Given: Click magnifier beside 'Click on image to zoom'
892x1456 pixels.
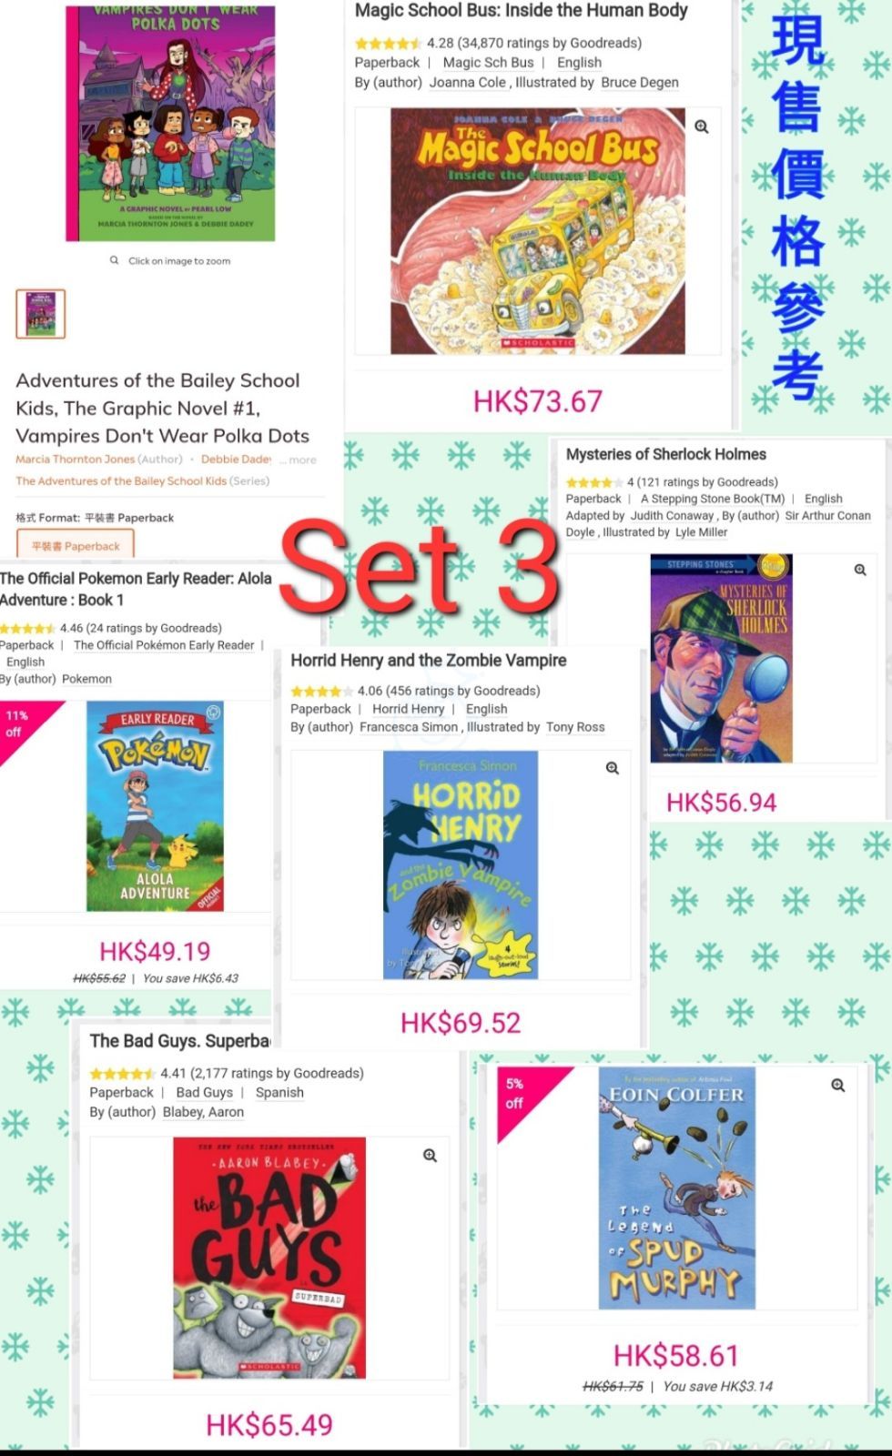Looking at the screenshot, I should coord(114,260).
